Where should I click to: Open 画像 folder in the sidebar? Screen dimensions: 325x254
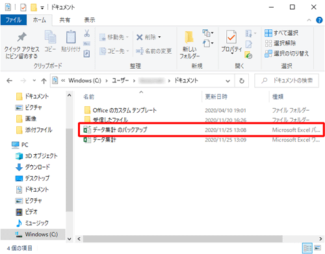(x=26, y=119)
